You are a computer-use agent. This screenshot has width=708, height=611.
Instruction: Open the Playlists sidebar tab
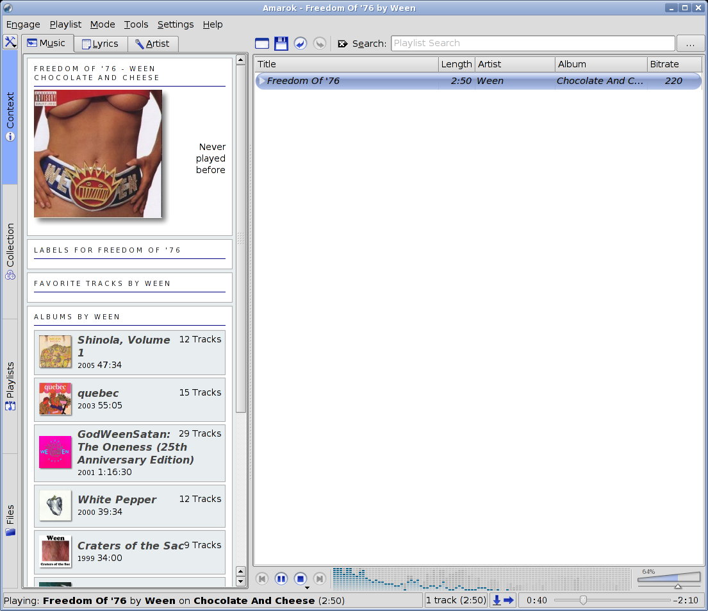pyautogui.click(x=10, y=386)
